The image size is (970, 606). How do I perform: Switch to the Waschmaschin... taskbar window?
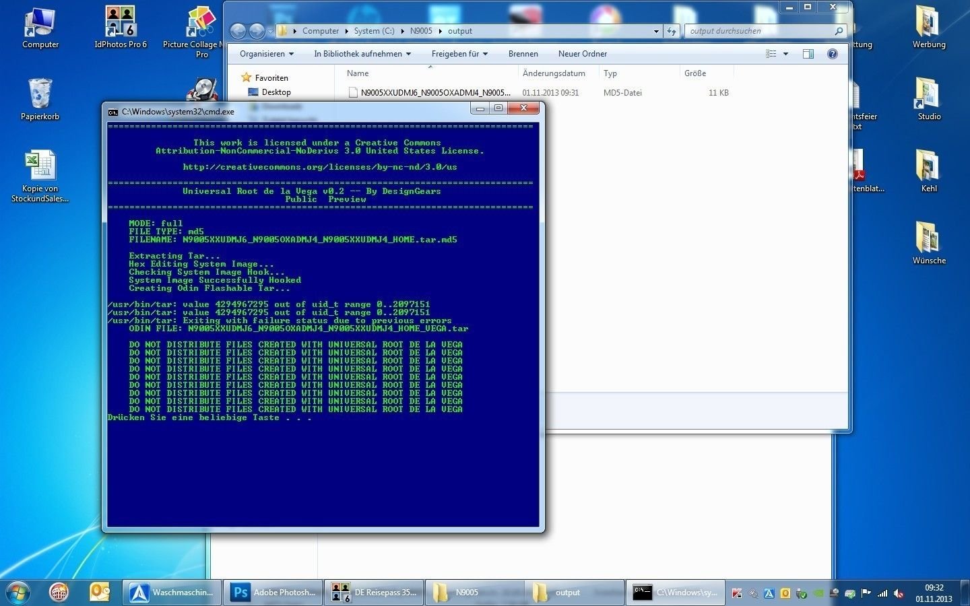172,593
